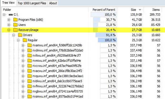Click the Users folder icon

pyautogui.click(x=15, y=25)
